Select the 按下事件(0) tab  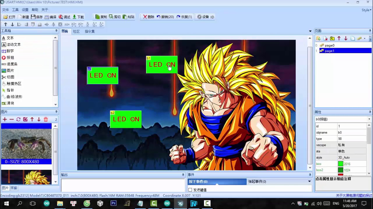[x=217, y=182]
